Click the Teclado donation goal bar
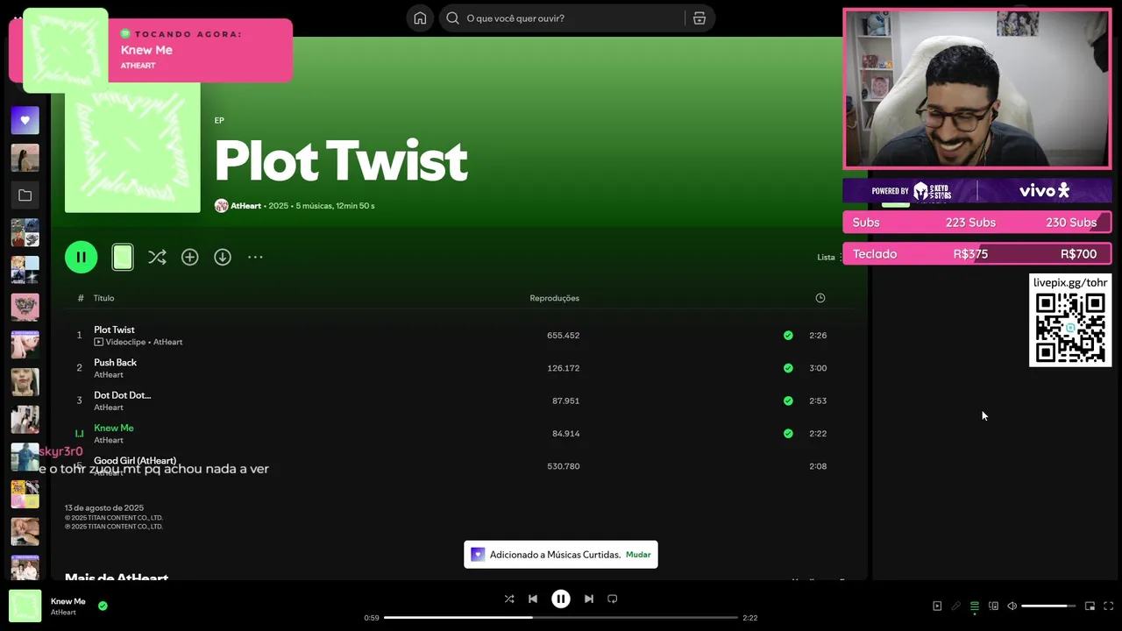 (977, 254)
